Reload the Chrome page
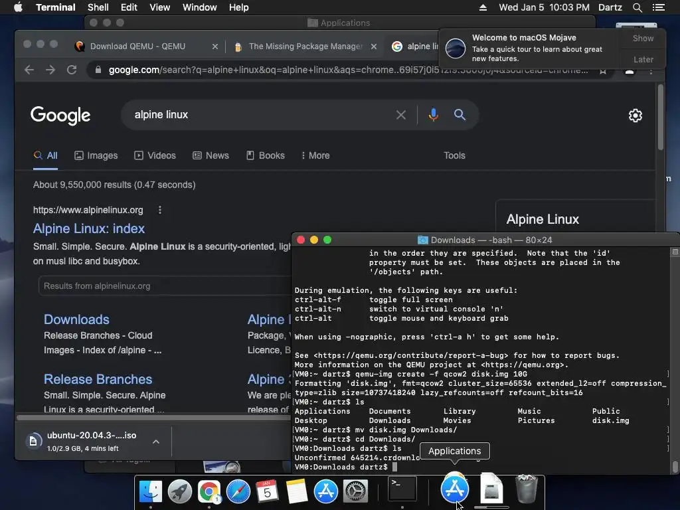The width and height of the screenshot is (680, 510). 72,70
